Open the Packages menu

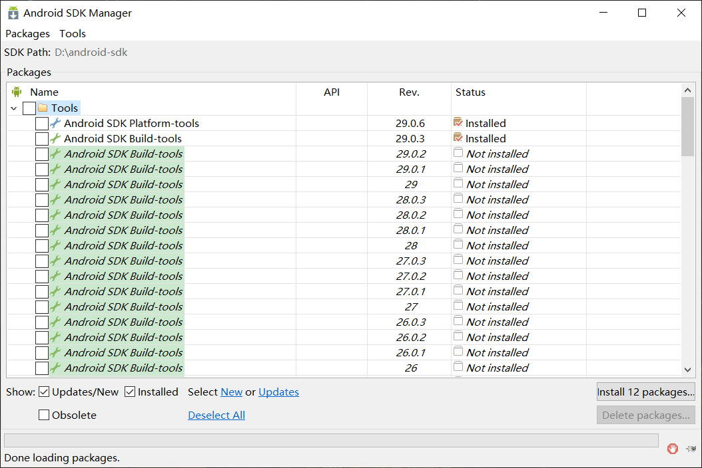click(x=27, y=33)
